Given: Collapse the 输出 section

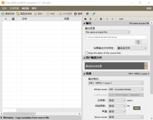Looking at the screenshot, I should pyautogui.click(x=84, y=23).
